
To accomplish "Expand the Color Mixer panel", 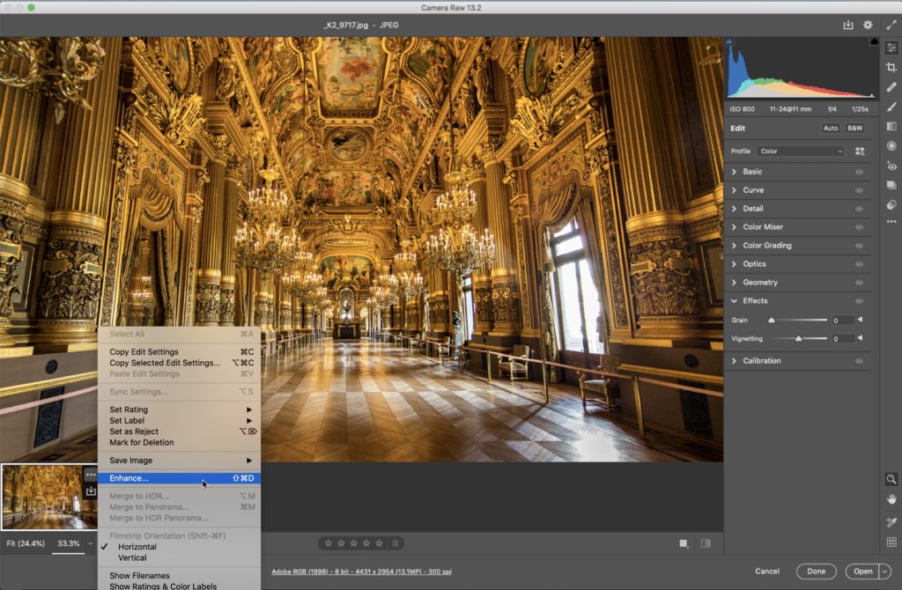I will click(x=763, y=227).
